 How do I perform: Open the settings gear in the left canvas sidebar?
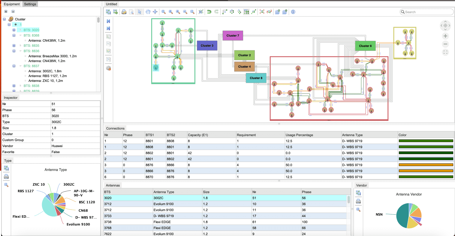click(108, 68)
